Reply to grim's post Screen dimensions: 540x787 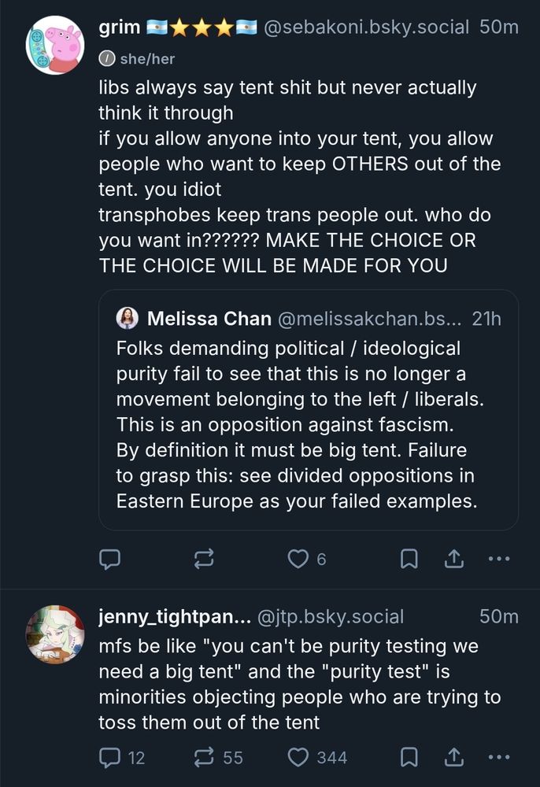click(x=109, y=559)
